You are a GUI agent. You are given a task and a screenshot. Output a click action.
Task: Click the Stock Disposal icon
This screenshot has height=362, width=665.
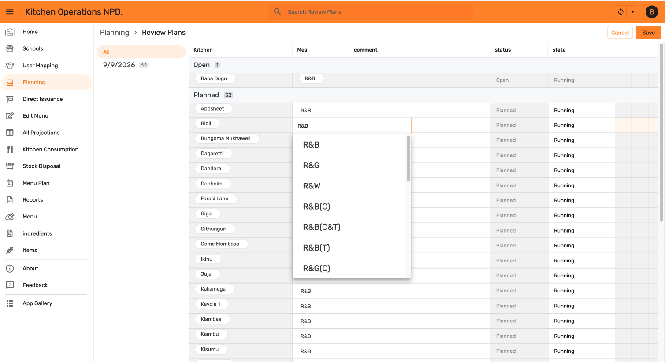click(x=10, y=166)
